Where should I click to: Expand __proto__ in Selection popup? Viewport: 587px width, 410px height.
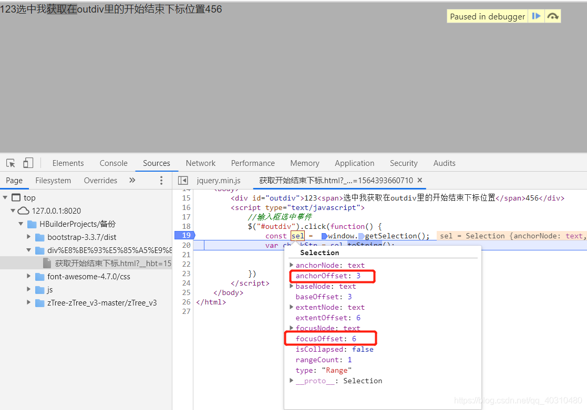pyautogui.click(x=291, y=381)
